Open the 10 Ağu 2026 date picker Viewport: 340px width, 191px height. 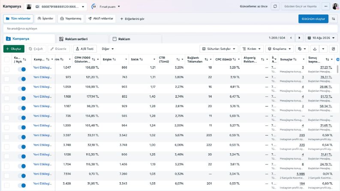[x=321, y=38]
